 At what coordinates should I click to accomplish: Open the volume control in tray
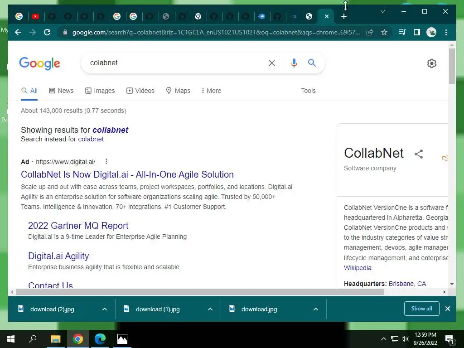click(x=405, y=339)
